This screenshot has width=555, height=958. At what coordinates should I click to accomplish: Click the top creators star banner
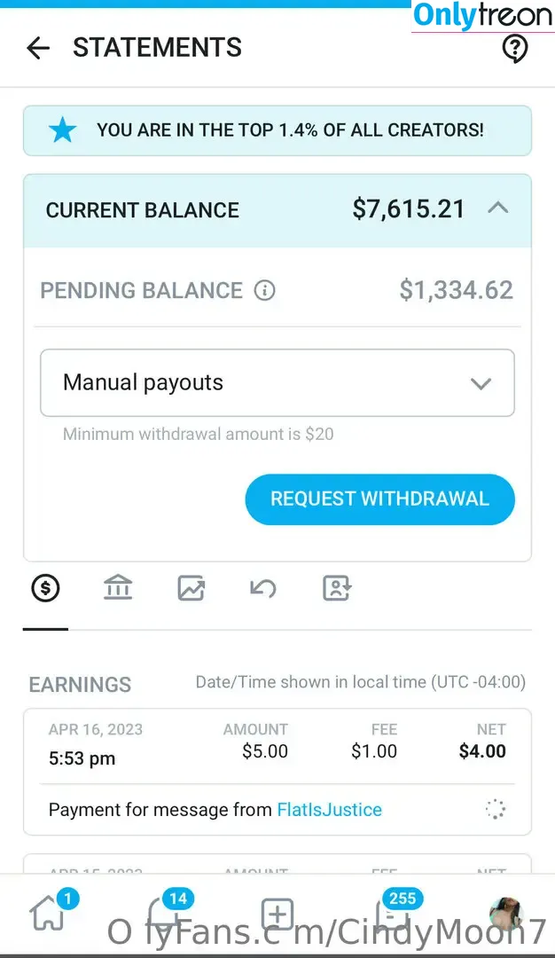[x=277, y=130]
